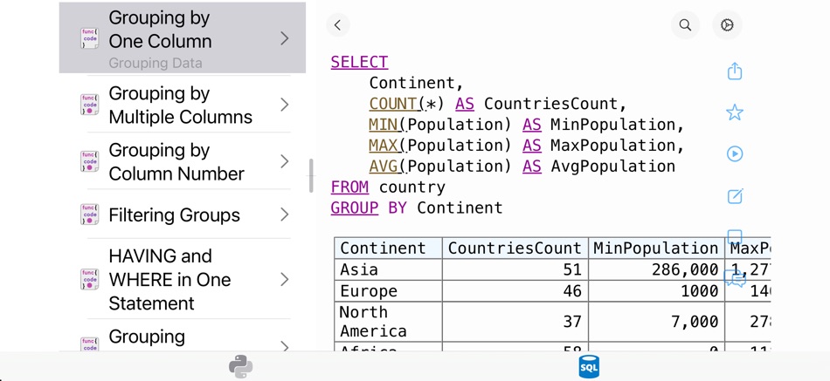Screen dimensions: 830x381
Task: Go back with the left chevron button
Action: coord(338,24)
